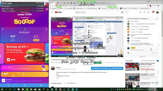Open the 'React App' bookmark
163x91 pixels.
point(124,8)
